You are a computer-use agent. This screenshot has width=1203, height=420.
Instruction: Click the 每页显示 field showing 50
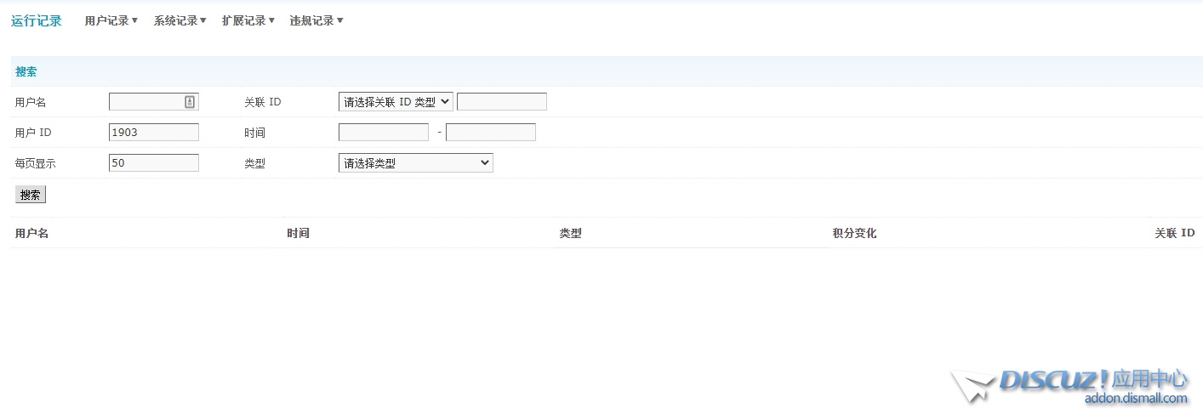tap(153, 163)
